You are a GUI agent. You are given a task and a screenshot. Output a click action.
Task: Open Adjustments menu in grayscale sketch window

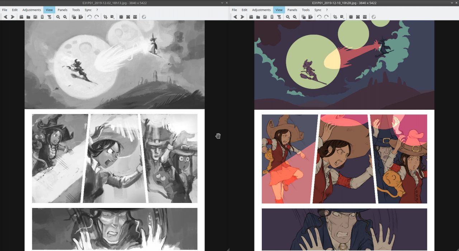[x=32, y=10]
